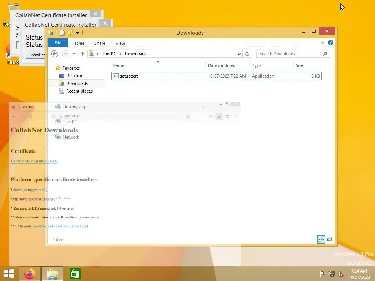Image resolution: width=375 pixels, height=281 pixels.
Task: Open Recent places in Favorites
Action: pyautogui.click(x=79, y=91)
